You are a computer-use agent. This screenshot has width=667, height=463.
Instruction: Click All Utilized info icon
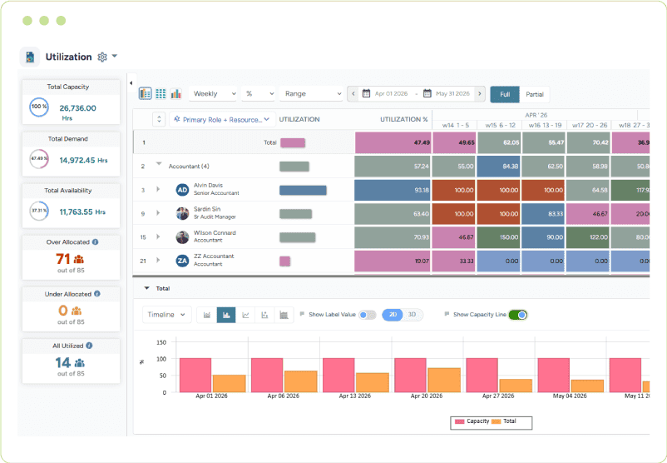[89, 346]
